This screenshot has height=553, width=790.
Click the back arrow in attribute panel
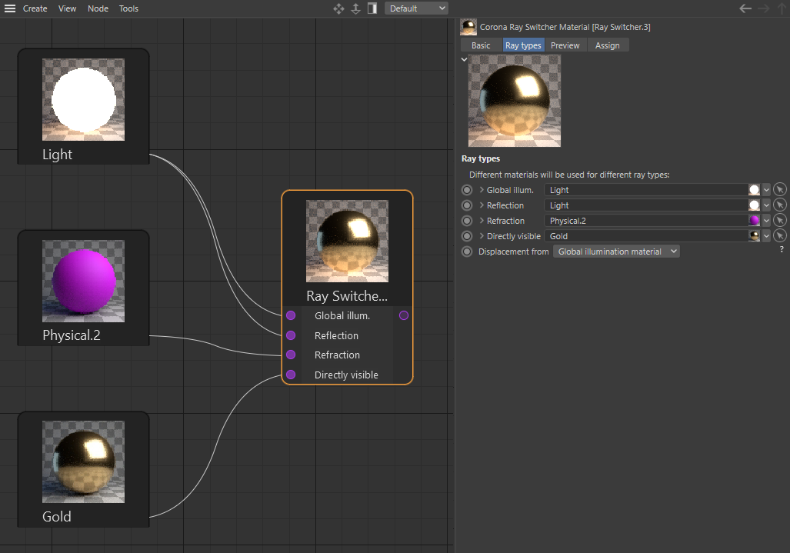tap(745, 8)
